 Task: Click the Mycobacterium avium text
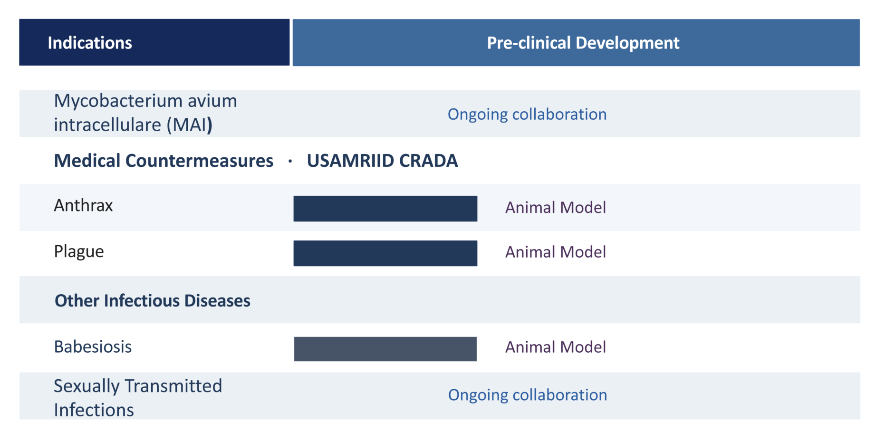tap(145, 101)
